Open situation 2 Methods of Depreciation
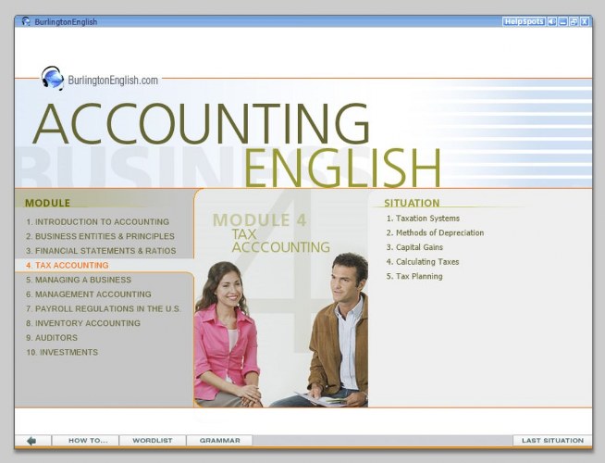This screenshot has height=463, width=605. (x=435, y=233)
